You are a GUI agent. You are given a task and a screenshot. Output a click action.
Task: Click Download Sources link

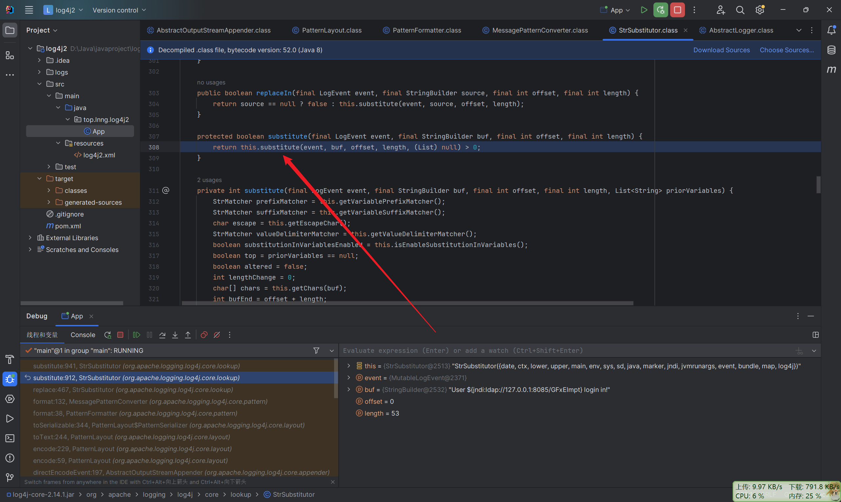(x=721, y=50)
